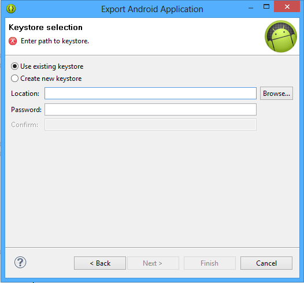Viewport: 304px width, 283px height.
Task: Go to previous page with Back
Action: [x=100, y=263]
